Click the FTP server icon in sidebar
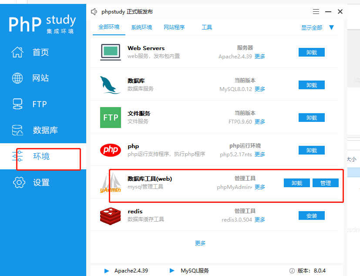The width and height of the screenshot is (360, 276). click(17, 104)
